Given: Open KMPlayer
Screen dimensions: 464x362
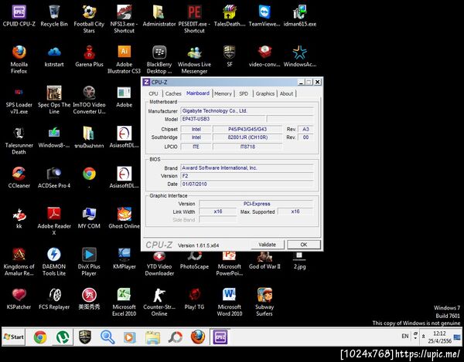Looking at the screenshot, I should click(x=124, y=259).
